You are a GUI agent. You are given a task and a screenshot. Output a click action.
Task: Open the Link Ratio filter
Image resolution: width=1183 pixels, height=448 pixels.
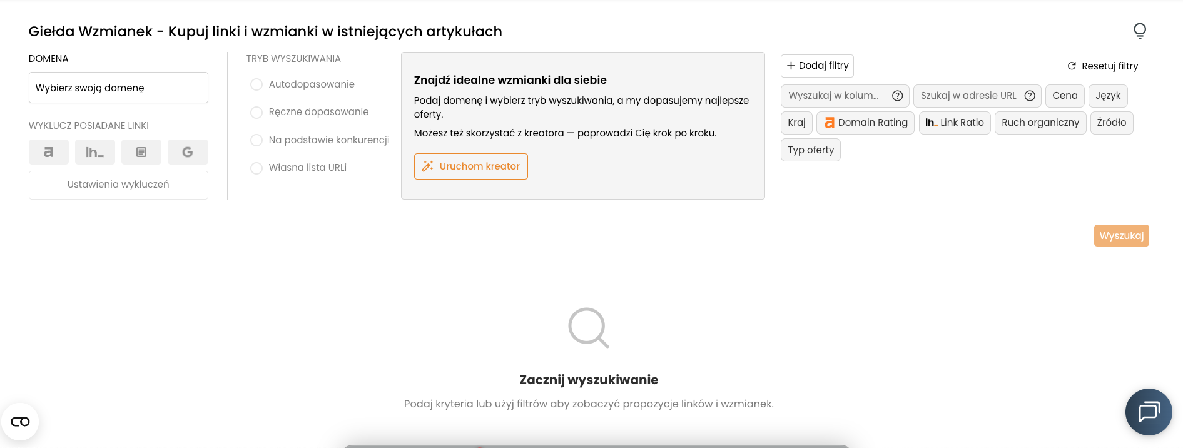click(x=955, y=123)
